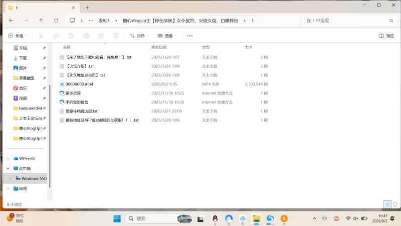Select the file 00000000.mp4
401x226 pixels.
pos(79,84)
